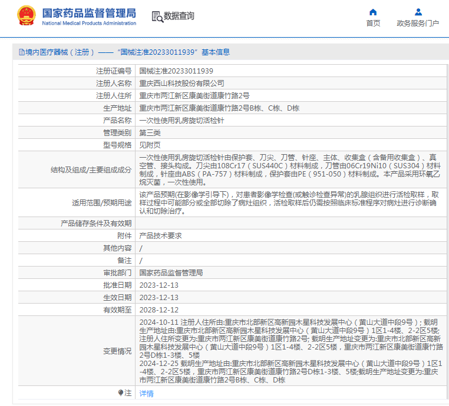The height and width of the screenshot is (406, 449).
Task: Click the 产品技术要求 attachment cell
Action: [x=160, y=235]
